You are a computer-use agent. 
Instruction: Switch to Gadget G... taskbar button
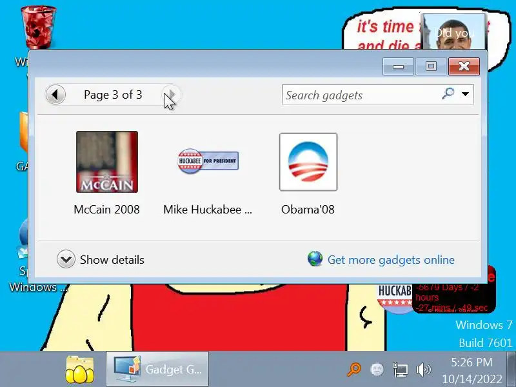pyautogui.click(x=157, y=369)
